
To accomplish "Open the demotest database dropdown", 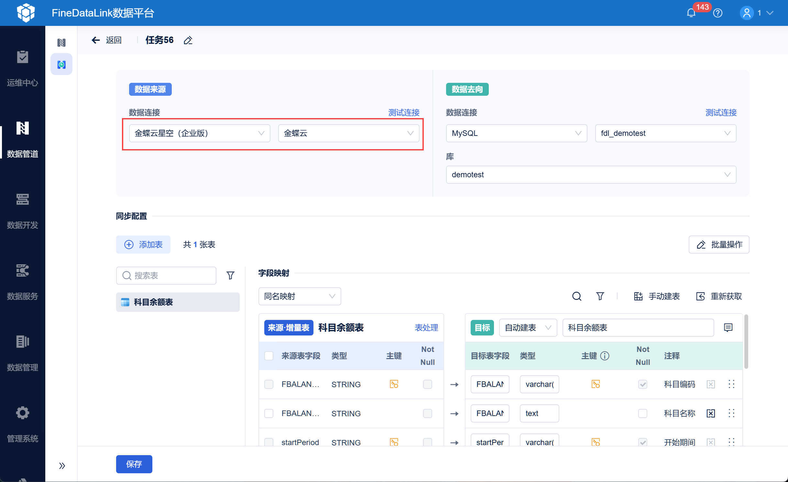I will tap(591, 175).
